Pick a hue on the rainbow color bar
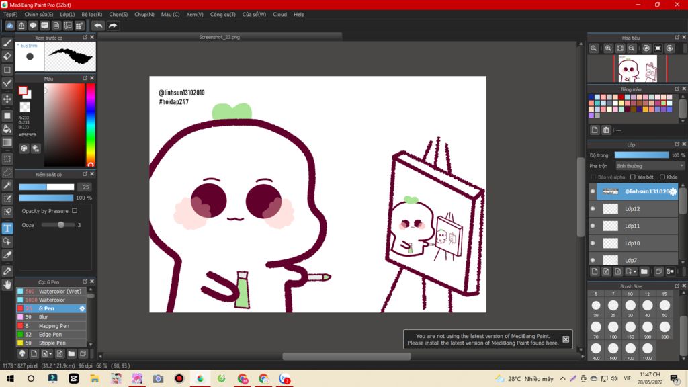Image resolution: width=688 pixels, height=387 pixels. click(x=91, y=124)
